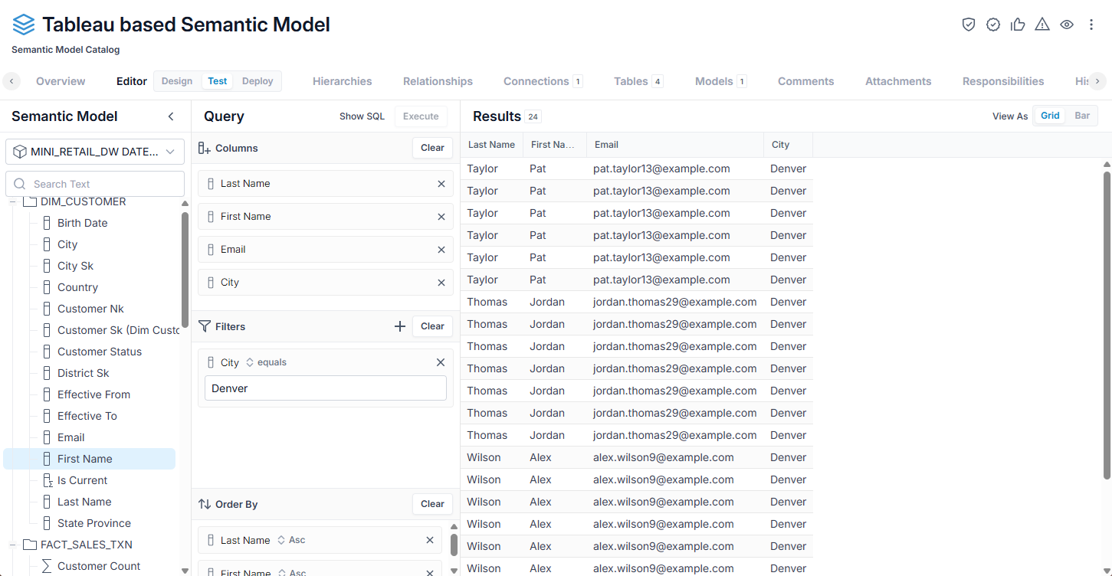Toggle the eye watch icon
This screenshot has height=576, width=1112.
pos(1067,25)
